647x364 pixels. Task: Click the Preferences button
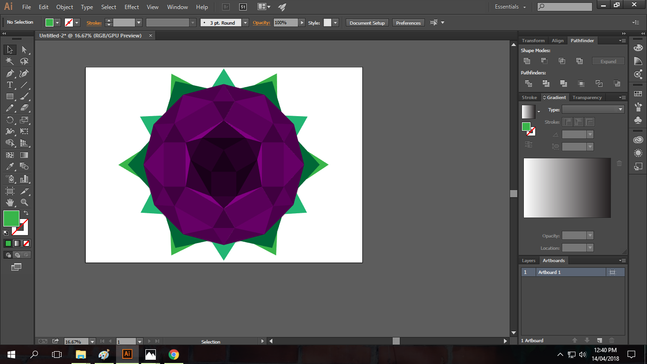(408, 23)
